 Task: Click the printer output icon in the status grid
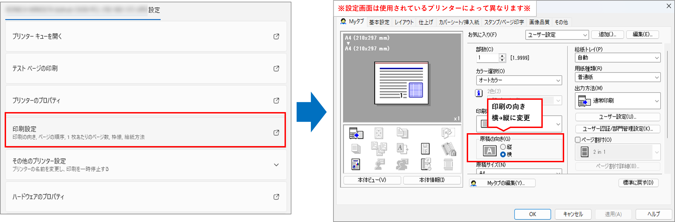(x=356, y=133)
